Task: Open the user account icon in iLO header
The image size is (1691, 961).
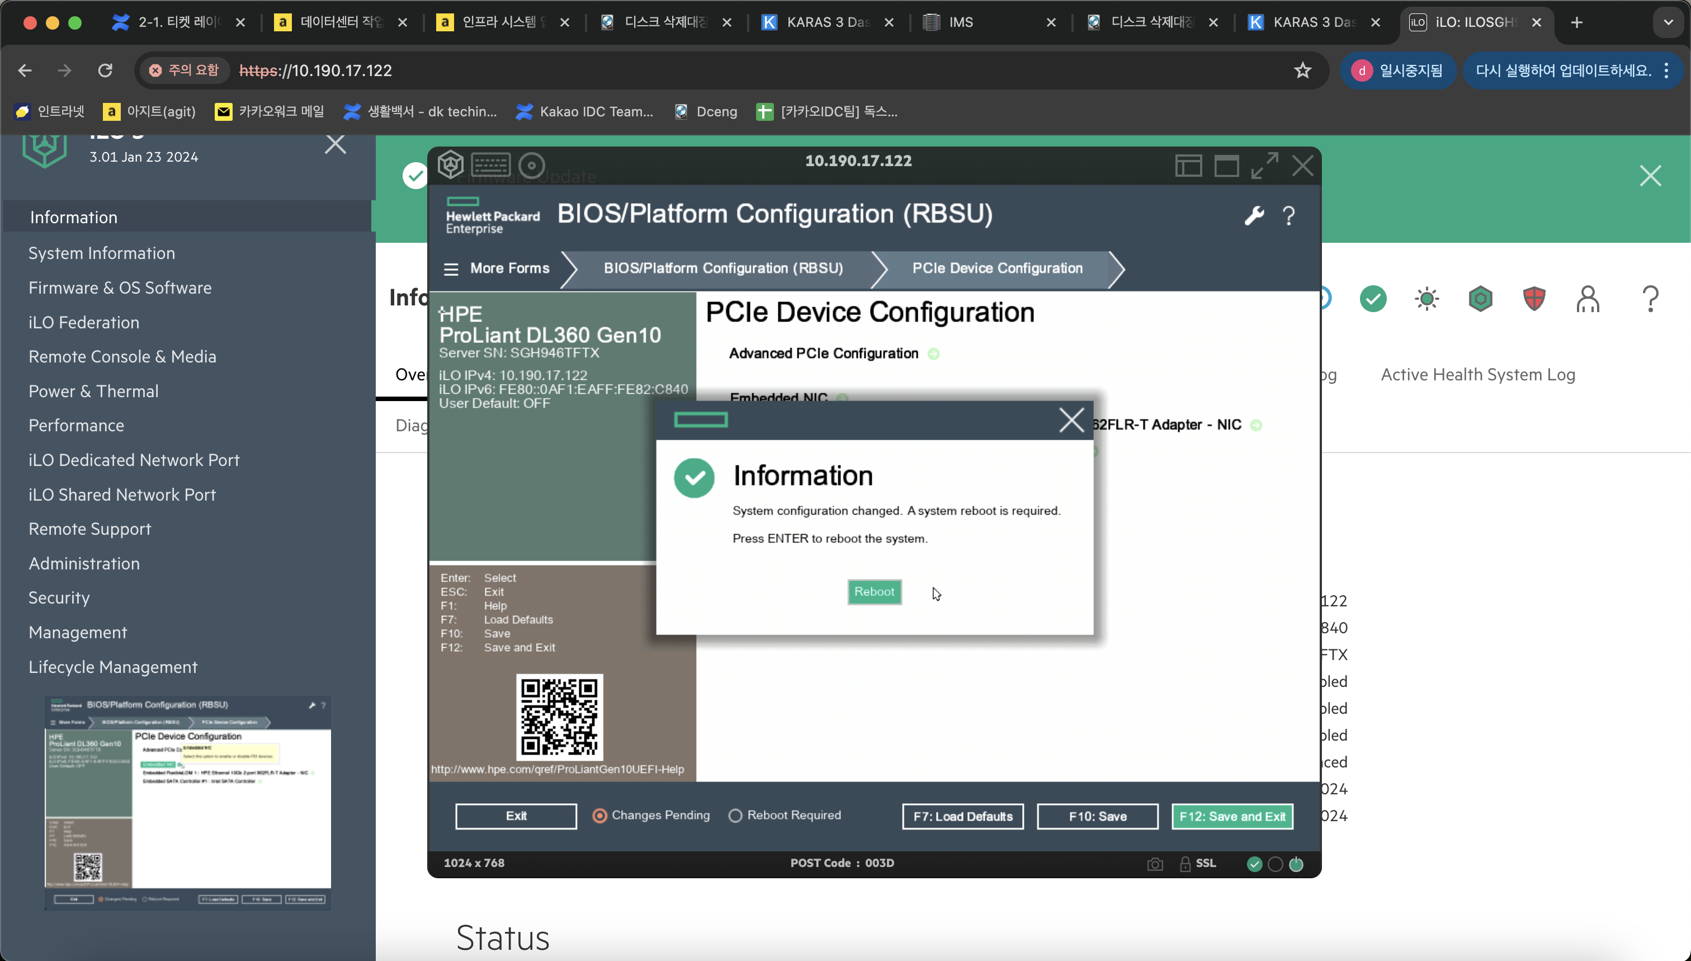Action: pyautogui.click(x=1588, y=299)
